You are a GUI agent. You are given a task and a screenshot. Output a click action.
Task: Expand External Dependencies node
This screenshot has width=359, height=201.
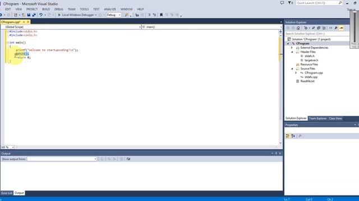[x=292, y=47]
